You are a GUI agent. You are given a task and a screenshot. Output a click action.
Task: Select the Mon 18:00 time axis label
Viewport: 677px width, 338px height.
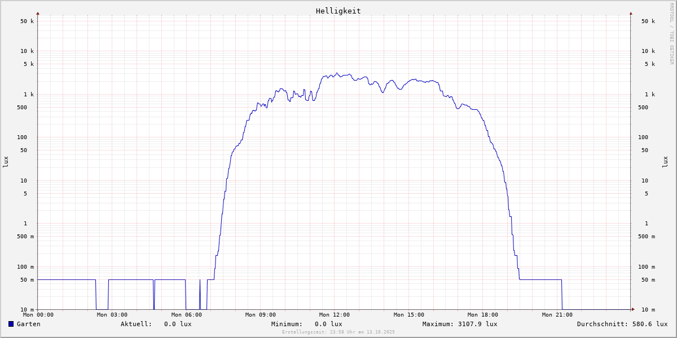(x=483, y=315)
